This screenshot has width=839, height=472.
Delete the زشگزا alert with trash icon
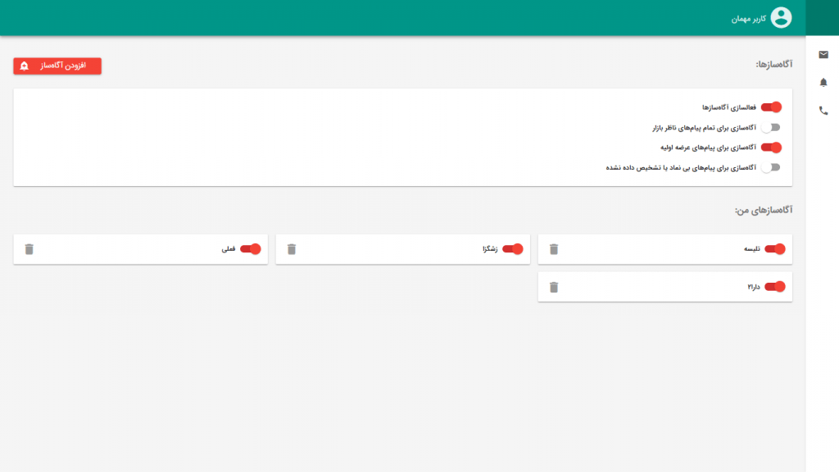click(x=292, y=249)
